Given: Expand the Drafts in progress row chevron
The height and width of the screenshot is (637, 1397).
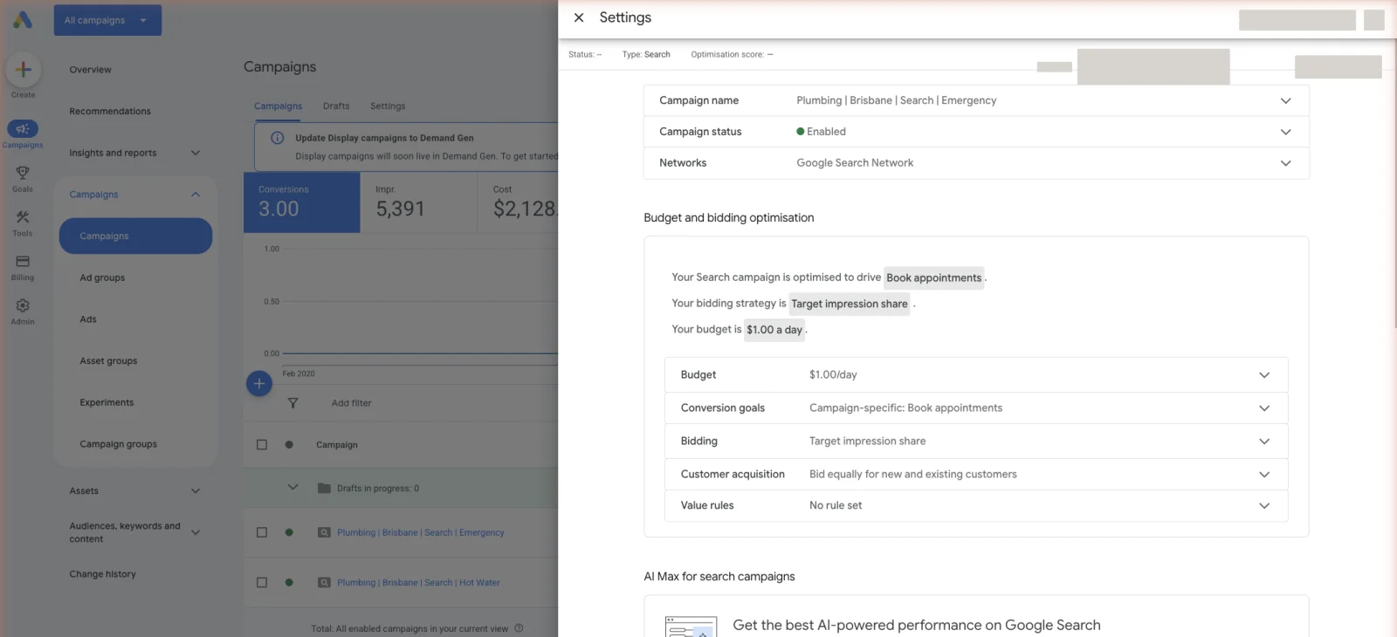Looking at the screenshot, I should point(292,487).
